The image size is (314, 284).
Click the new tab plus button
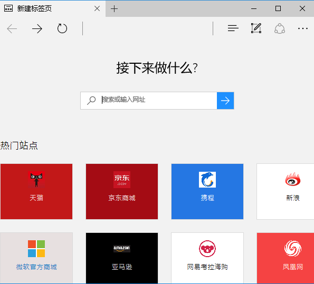[114, 9]
